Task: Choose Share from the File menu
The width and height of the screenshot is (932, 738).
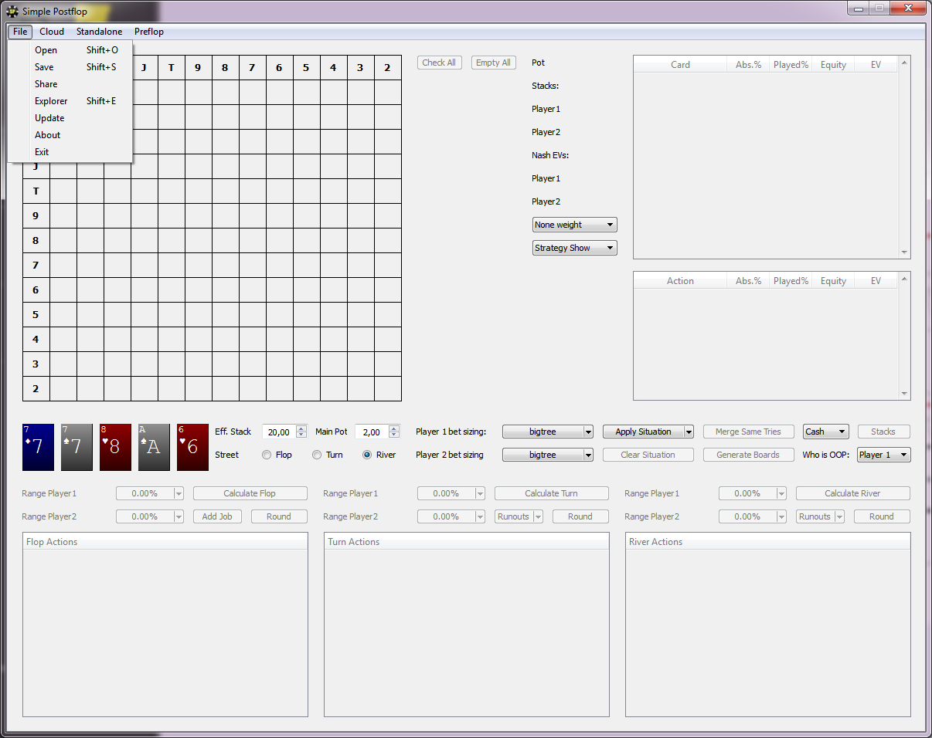Action: (x=70, y=84)
